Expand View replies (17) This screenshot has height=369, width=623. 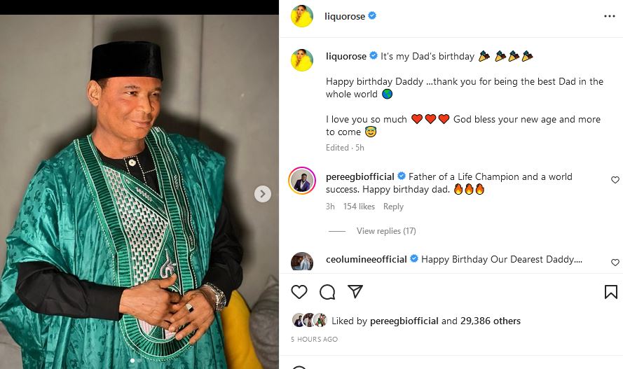click(386, 231)
